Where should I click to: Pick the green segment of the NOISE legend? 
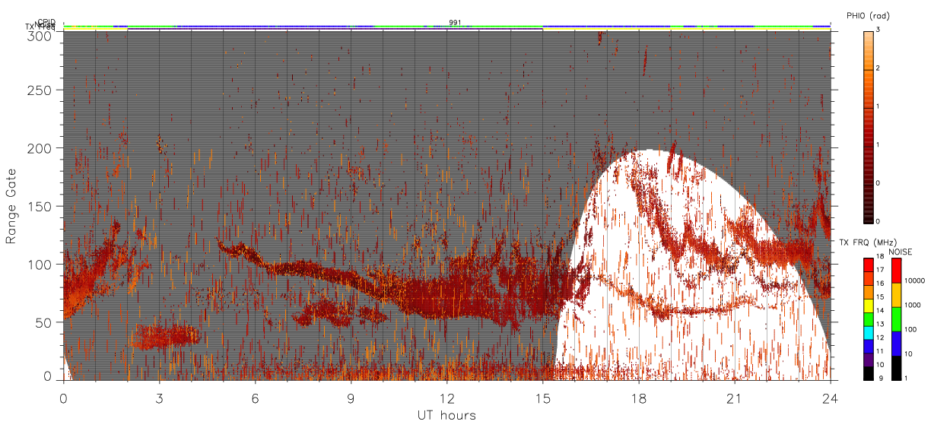(x=897, y=318)
